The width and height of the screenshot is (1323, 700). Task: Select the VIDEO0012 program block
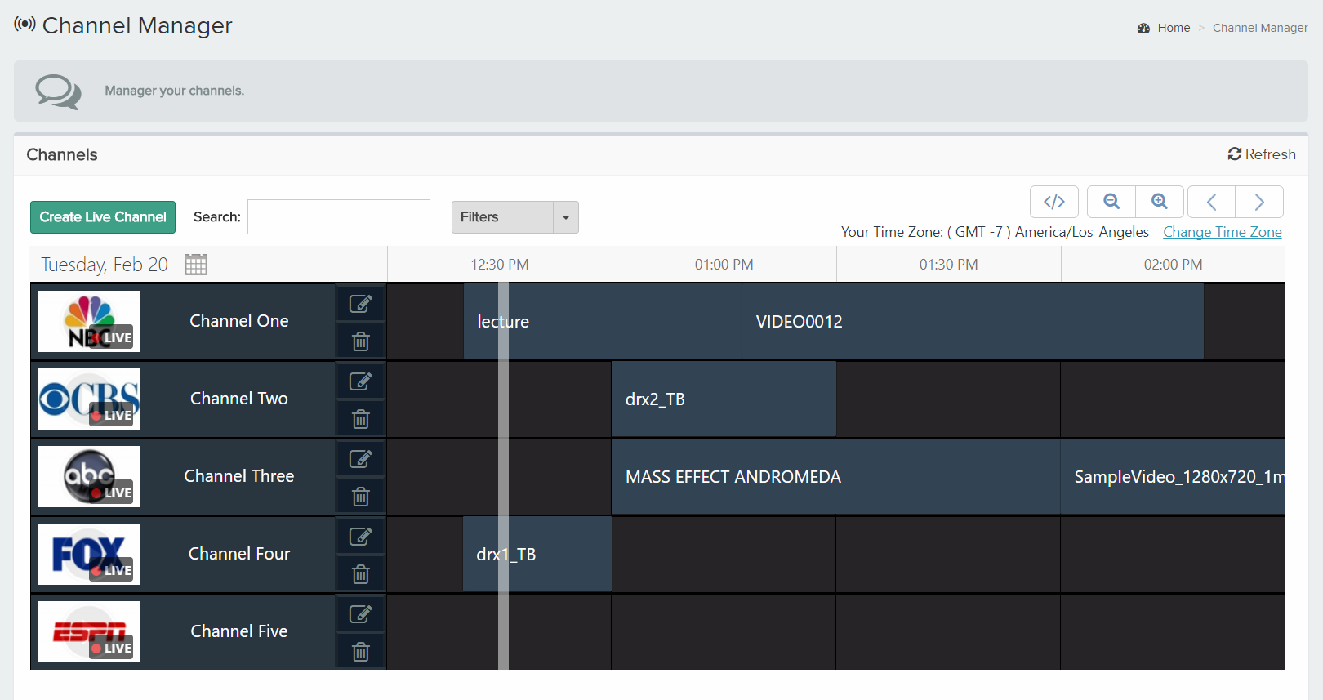point(973,322)
